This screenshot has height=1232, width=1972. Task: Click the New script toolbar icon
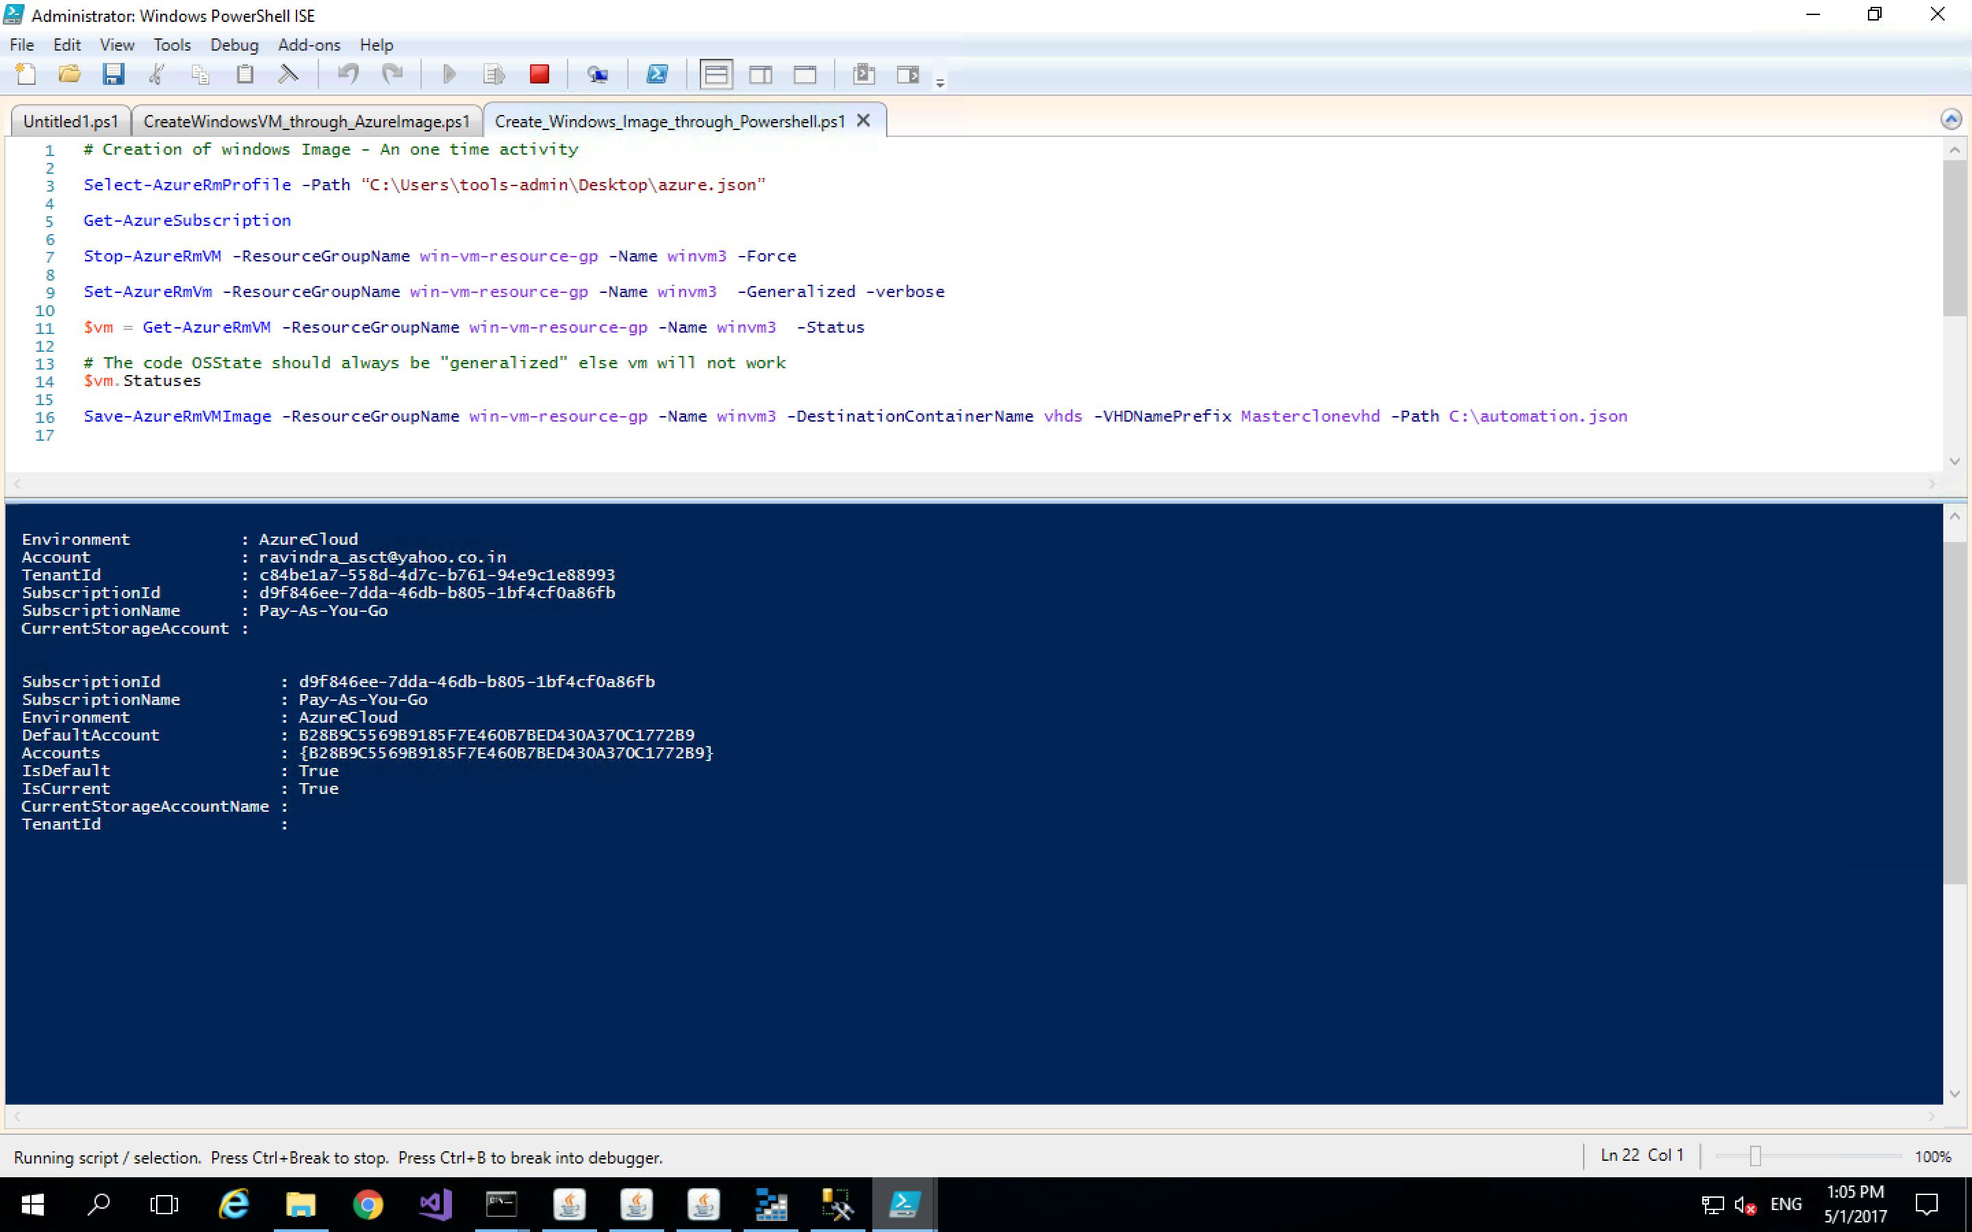26,75
